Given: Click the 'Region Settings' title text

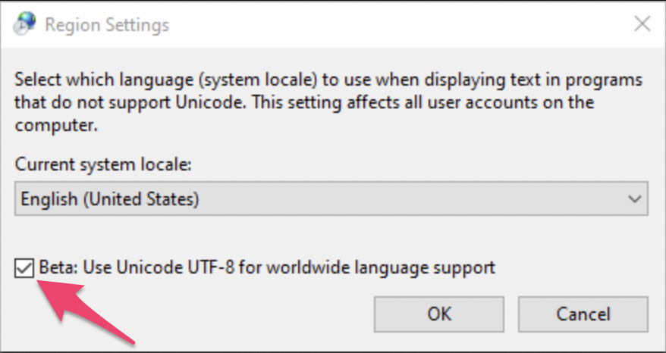Looking at the screenshot, I should click(106, 25).
